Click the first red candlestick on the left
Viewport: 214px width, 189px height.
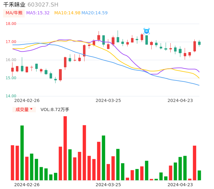[12, 70]
